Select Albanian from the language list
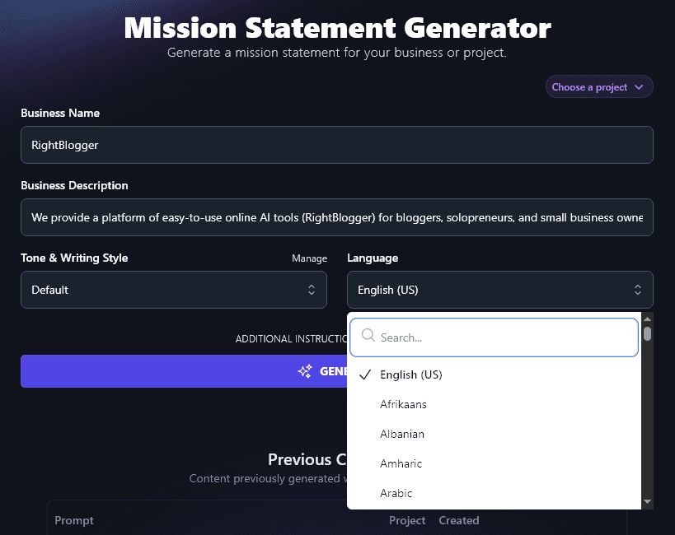This screenshot has width=675, height=535. click(402, 434)
